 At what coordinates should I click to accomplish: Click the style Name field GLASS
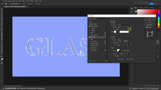(101, 19)
